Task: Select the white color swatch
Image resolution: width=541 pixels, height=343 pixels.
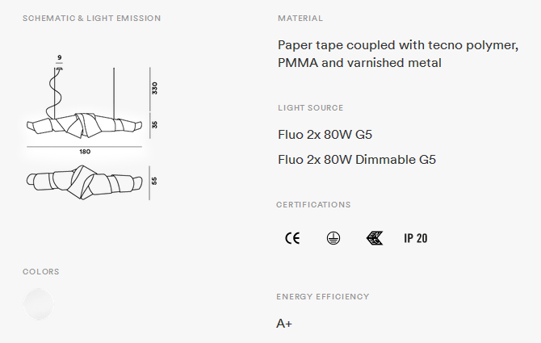Action: (39, 304)
